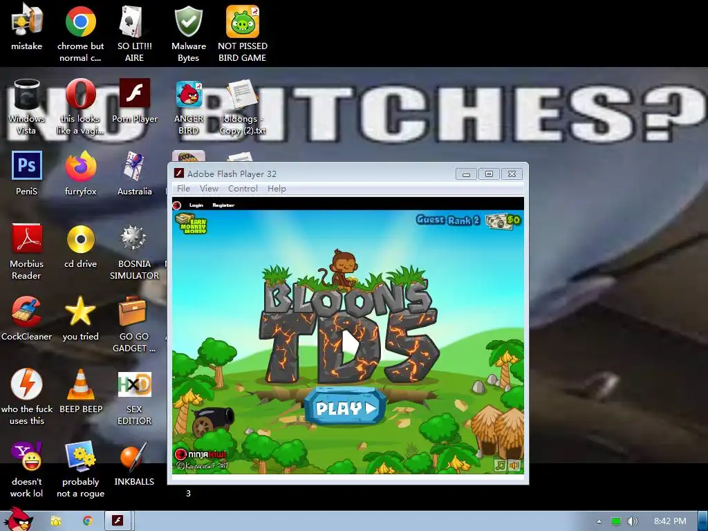708x531 pixels.
Task: Open Control menu in Flash Player
Action: (x=243, y=188)
